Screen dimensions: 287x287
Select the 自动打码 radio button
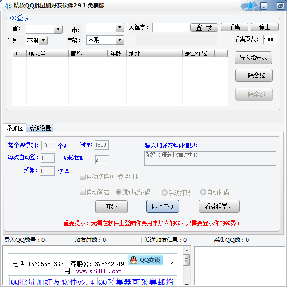(x=203, y=192)
